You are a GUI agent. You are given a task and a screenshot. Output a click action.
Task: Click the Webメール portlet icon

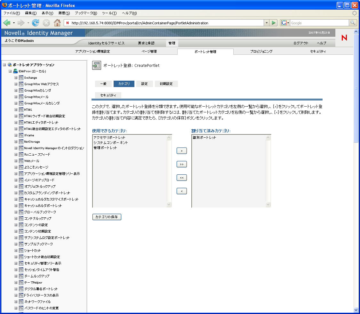(x=21, y=161)
